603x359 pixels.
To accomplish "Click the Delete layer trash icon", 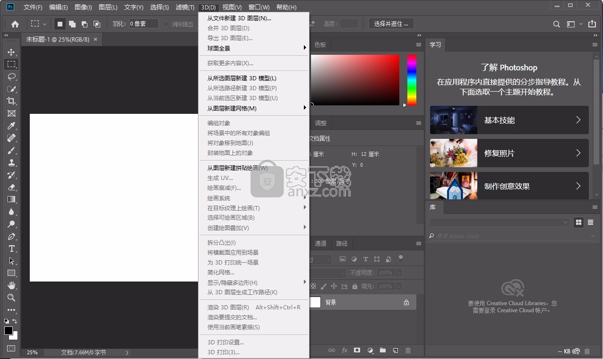I will click(x=408, y=350).
